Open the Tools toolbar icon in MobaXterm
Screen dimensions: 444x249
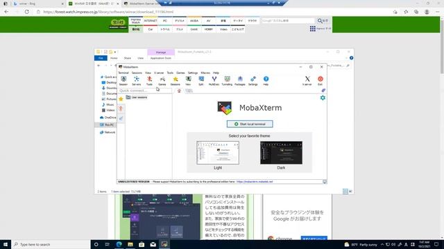[149, 81]
